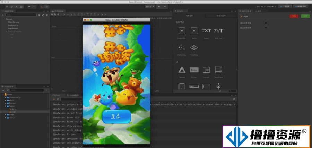
Task: Click the red revert button in inspector
Action: coord(294,16)
